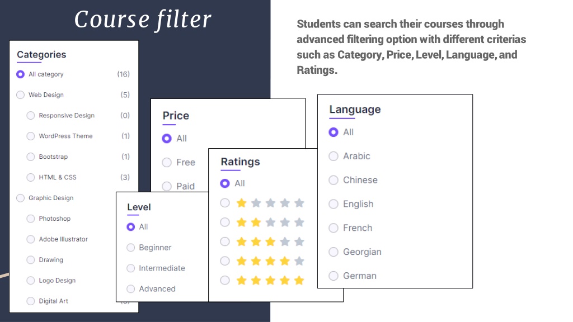573x322 pixels.
Task: Select the three-star rating row
Action: 225,241
